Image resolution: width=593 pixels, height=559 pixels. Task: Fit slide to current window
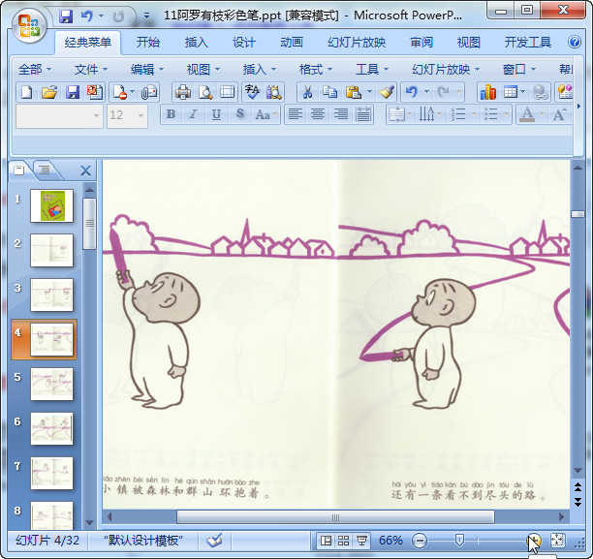557,541
